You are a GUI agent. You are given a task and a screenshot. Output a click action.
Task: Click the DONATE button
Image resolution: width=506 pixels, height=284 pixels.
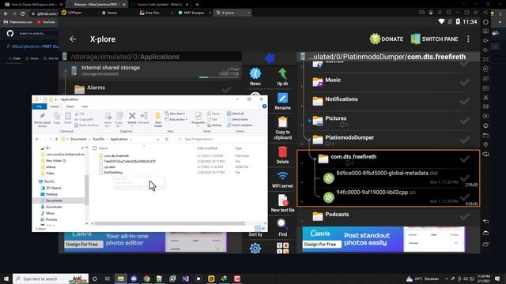coord(387,39)
